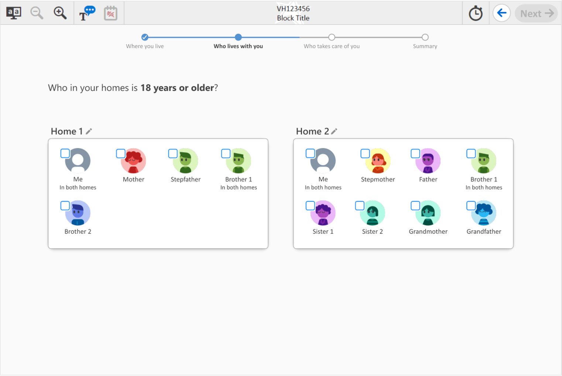Select the Stepmother avatar picture

(x=378, y=161)
